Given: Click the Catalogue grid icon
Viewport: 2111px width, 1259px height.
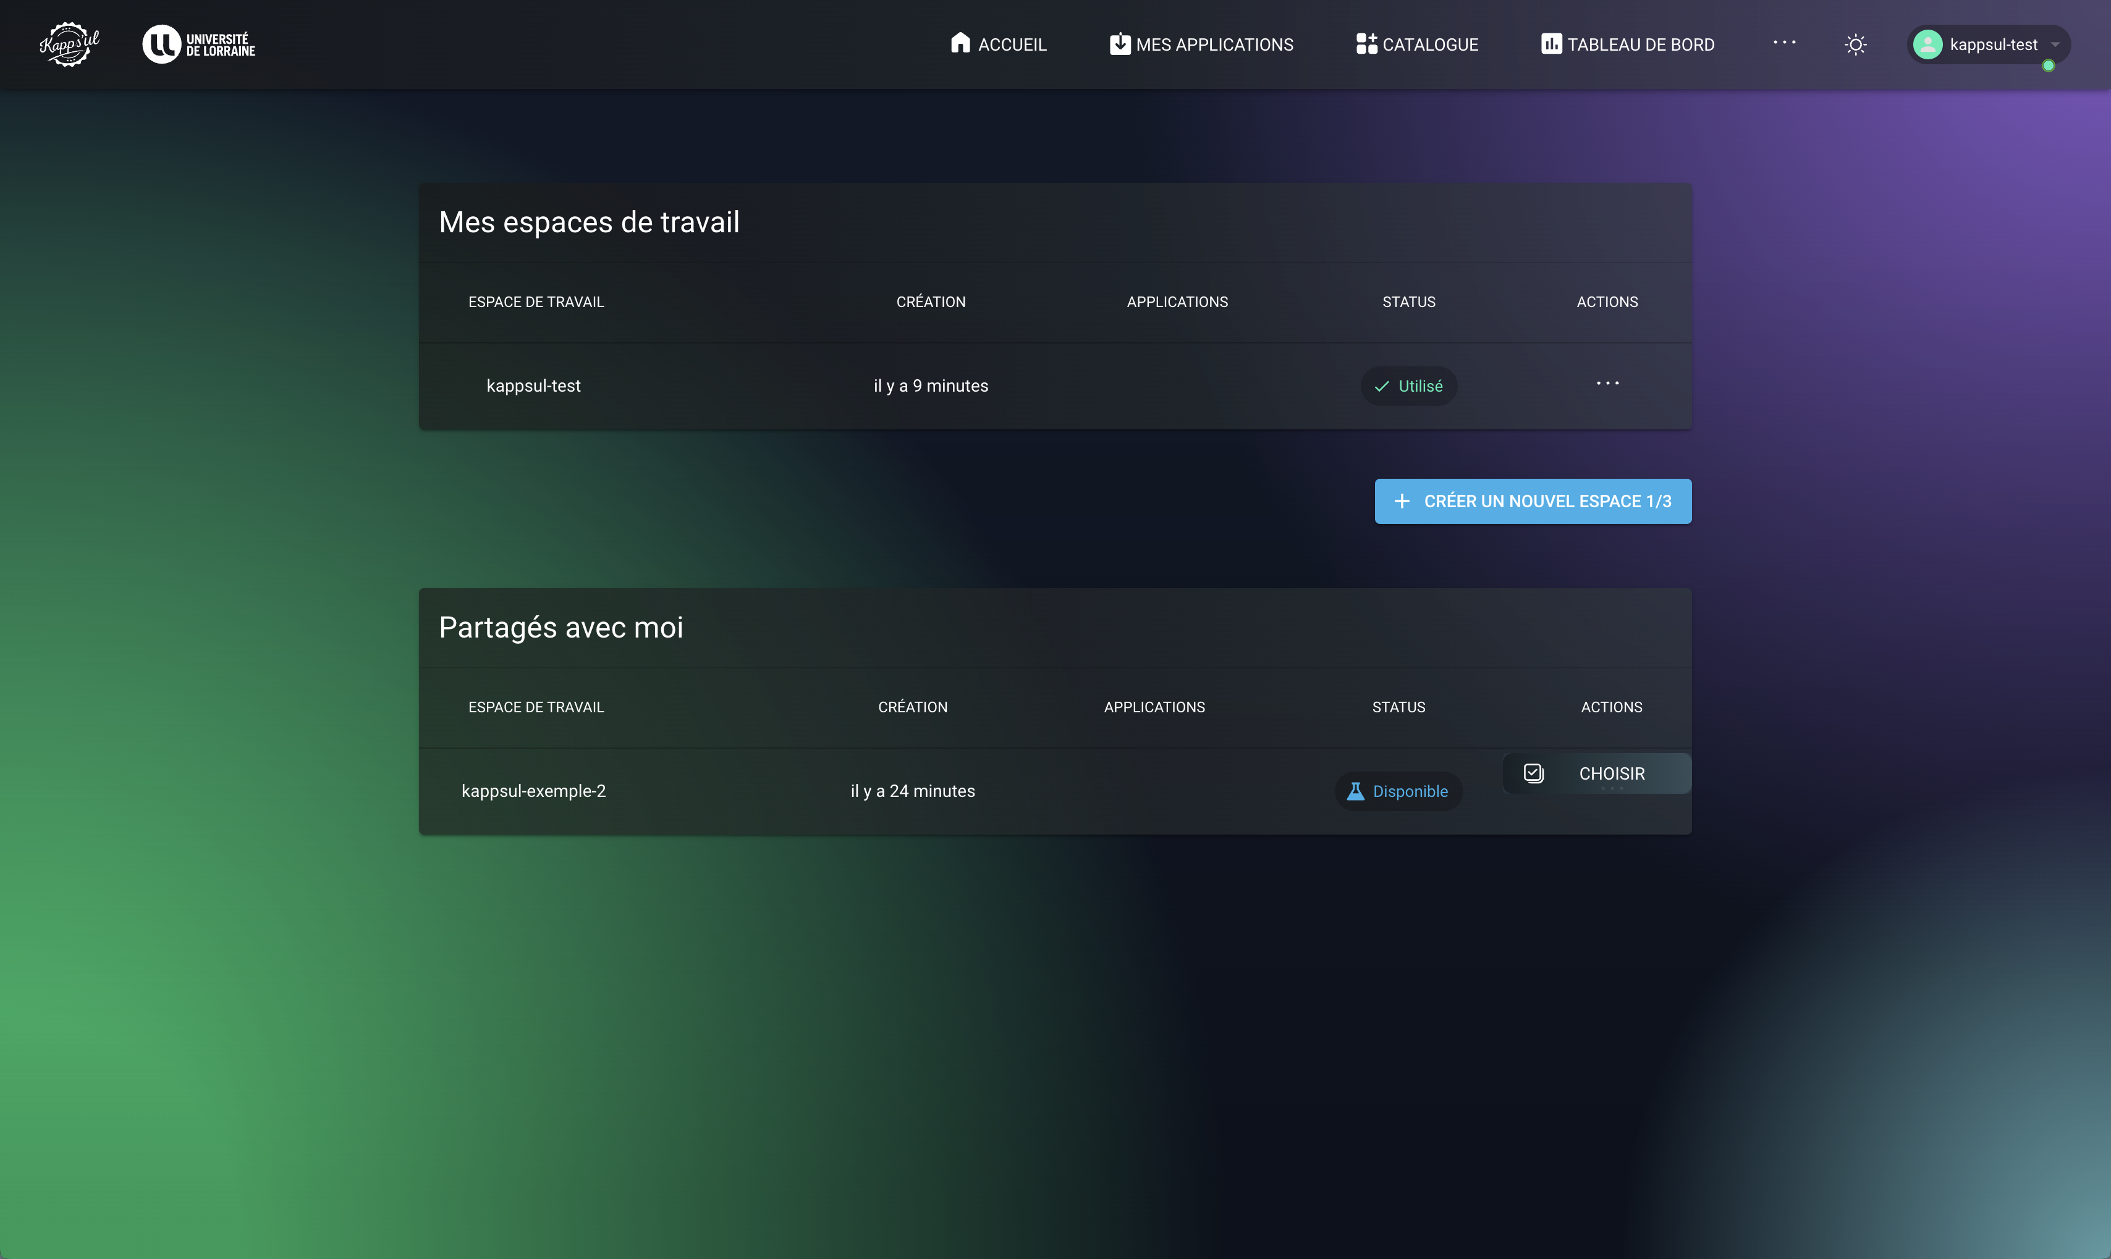Looking at the screenshot, I should pos(1365,44).
